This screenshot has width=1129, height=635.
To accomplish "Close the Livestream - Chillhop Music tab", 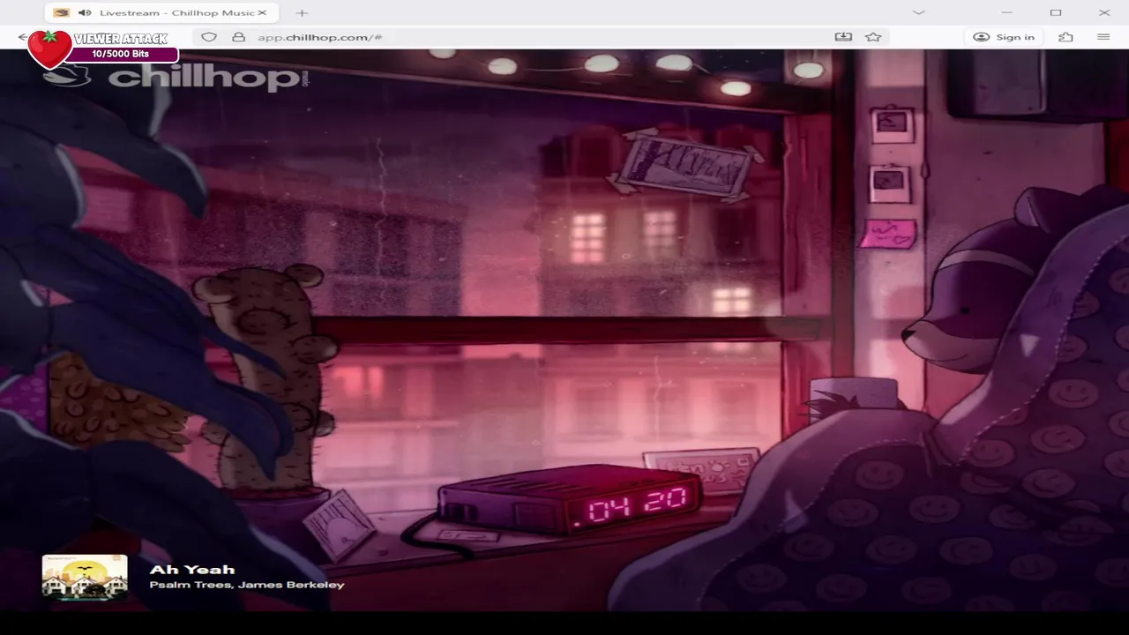I will point(262,12).
